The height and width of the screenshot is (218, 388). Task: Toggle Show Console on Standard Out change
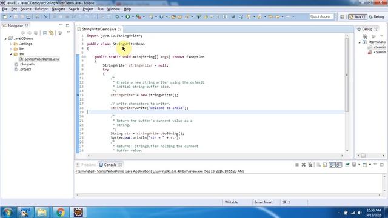332,165
